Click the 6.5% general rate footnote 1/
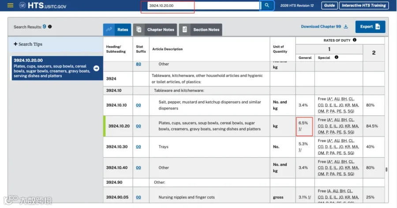This screenshot has height=208, width=397. pos(300,129)
